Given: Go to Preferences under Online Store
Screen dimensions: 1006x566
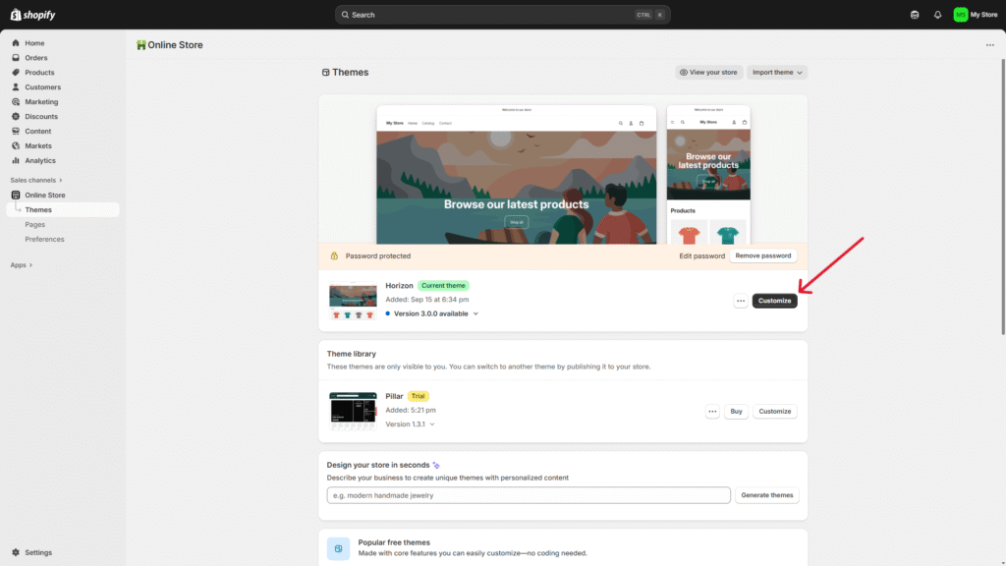Looking at the screenshot, I should [x=44, y=239].
